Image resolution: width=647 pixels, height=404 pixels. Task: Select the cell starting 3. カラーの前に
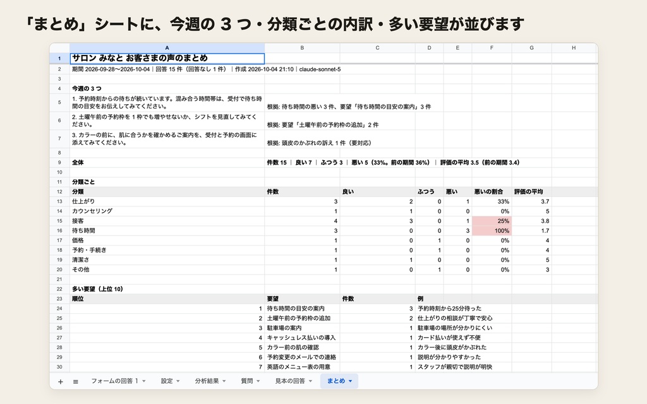click(167, 139)
